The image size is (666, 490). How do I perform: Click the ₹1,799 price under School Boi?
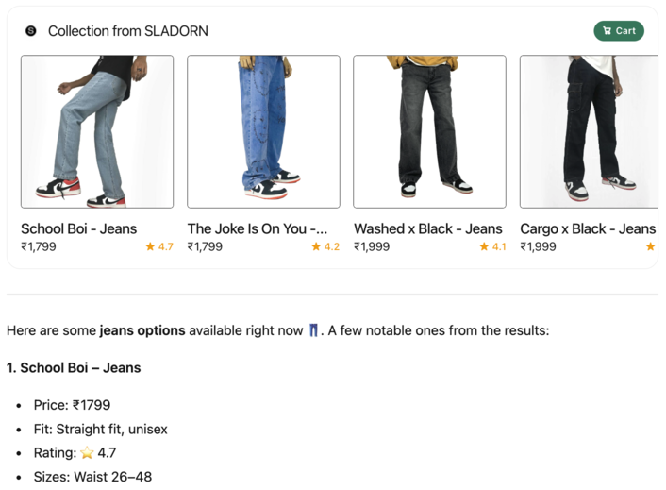(39, 247)
